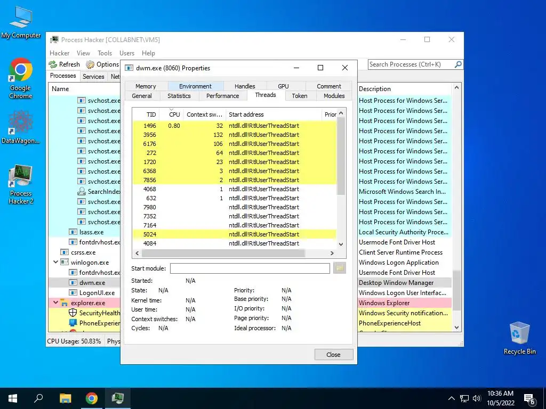Image resolution: width=546 pixels, height=409 pixels.
Task: Click the Refresh toolbar button
Action: (65, 64)
